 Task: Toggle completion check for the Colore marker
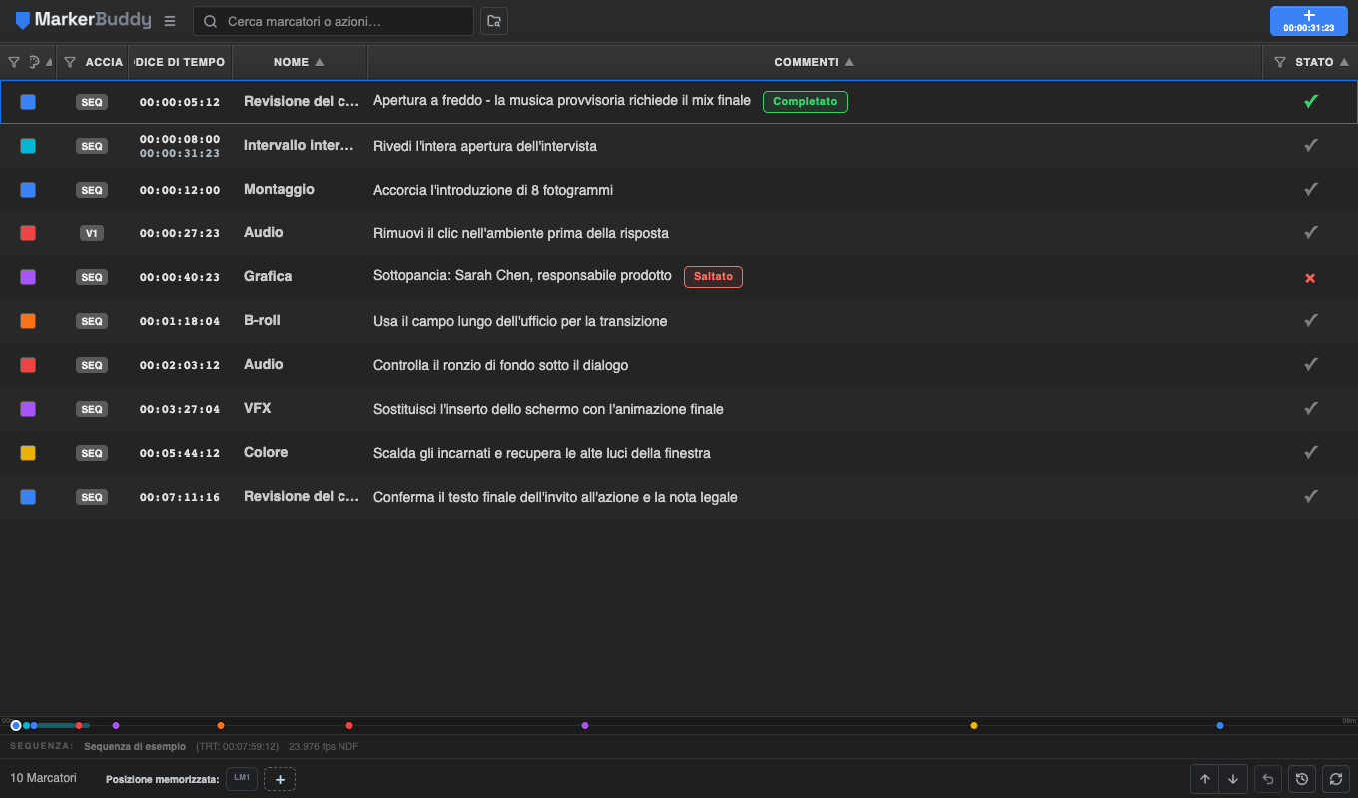click(x=1311, y=452)
